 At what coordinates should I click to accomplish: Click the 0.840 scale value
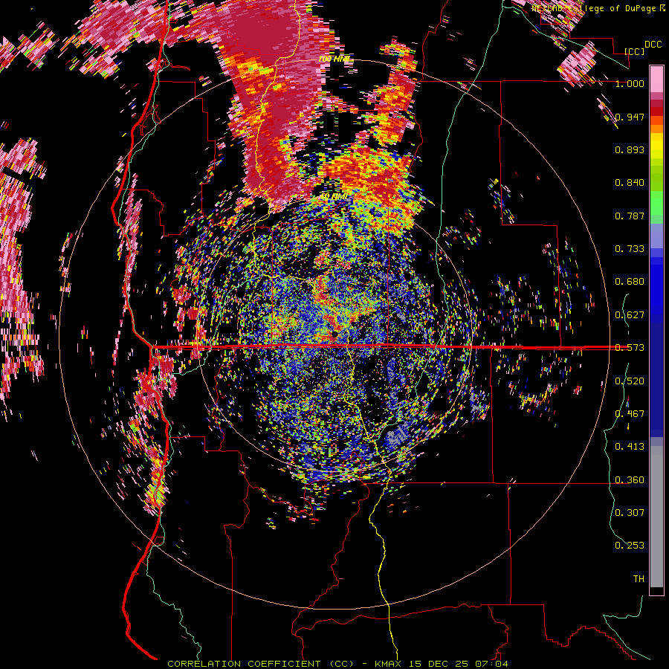click(630, 183)
